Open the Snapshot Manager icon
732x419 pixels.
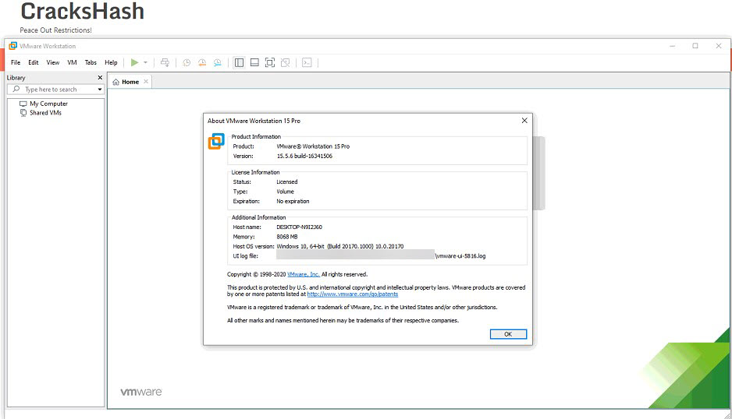218,62
